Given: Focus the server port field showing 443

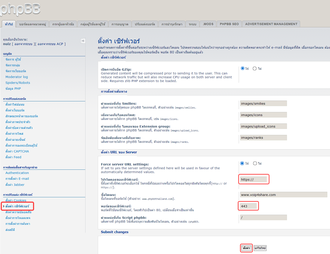Looking at the screenshot, I should (x=248, y=206).
